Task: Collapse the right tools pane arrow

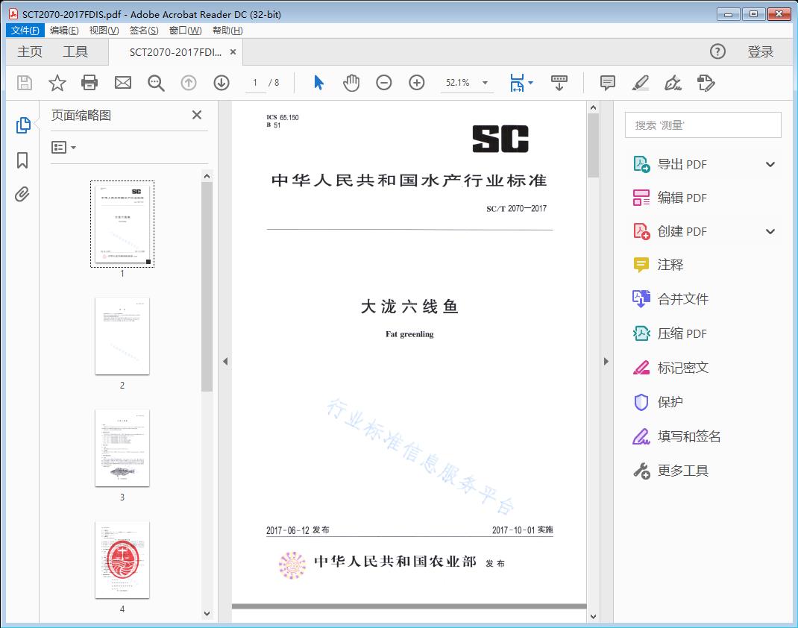Action: pyautogui.click(x=606, y=362)
